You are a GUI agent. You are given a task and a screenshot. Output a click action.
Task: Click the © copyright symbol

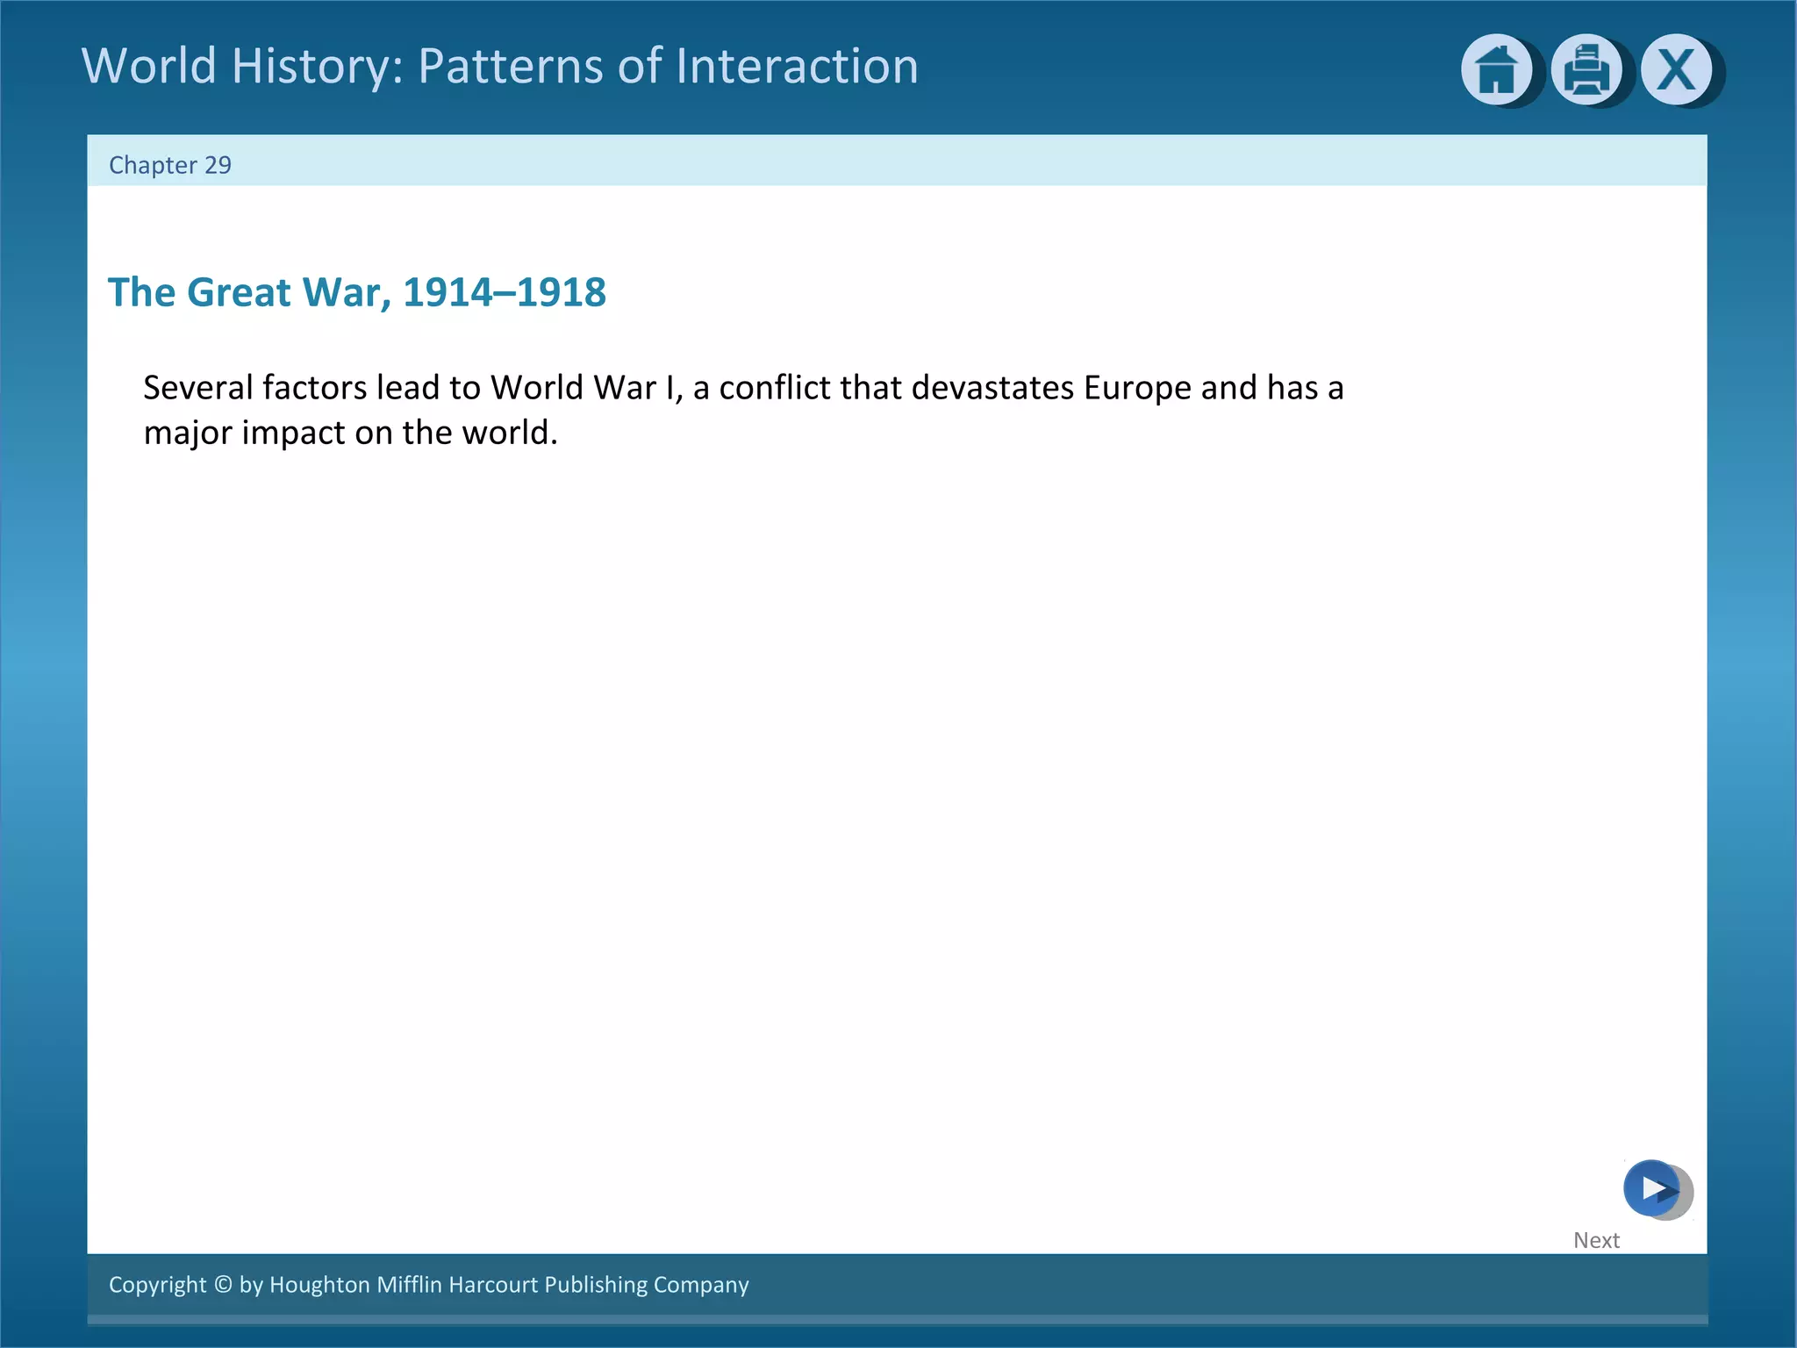click(x=223, y=1284)
